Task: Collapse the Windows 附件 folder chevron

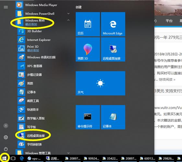Action: [x=68, y=20]
